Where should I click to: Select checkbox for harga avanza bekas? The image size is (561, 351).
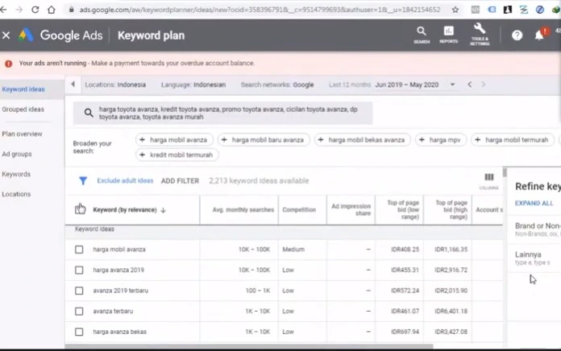pyautogui.click(x=79, y=332)
